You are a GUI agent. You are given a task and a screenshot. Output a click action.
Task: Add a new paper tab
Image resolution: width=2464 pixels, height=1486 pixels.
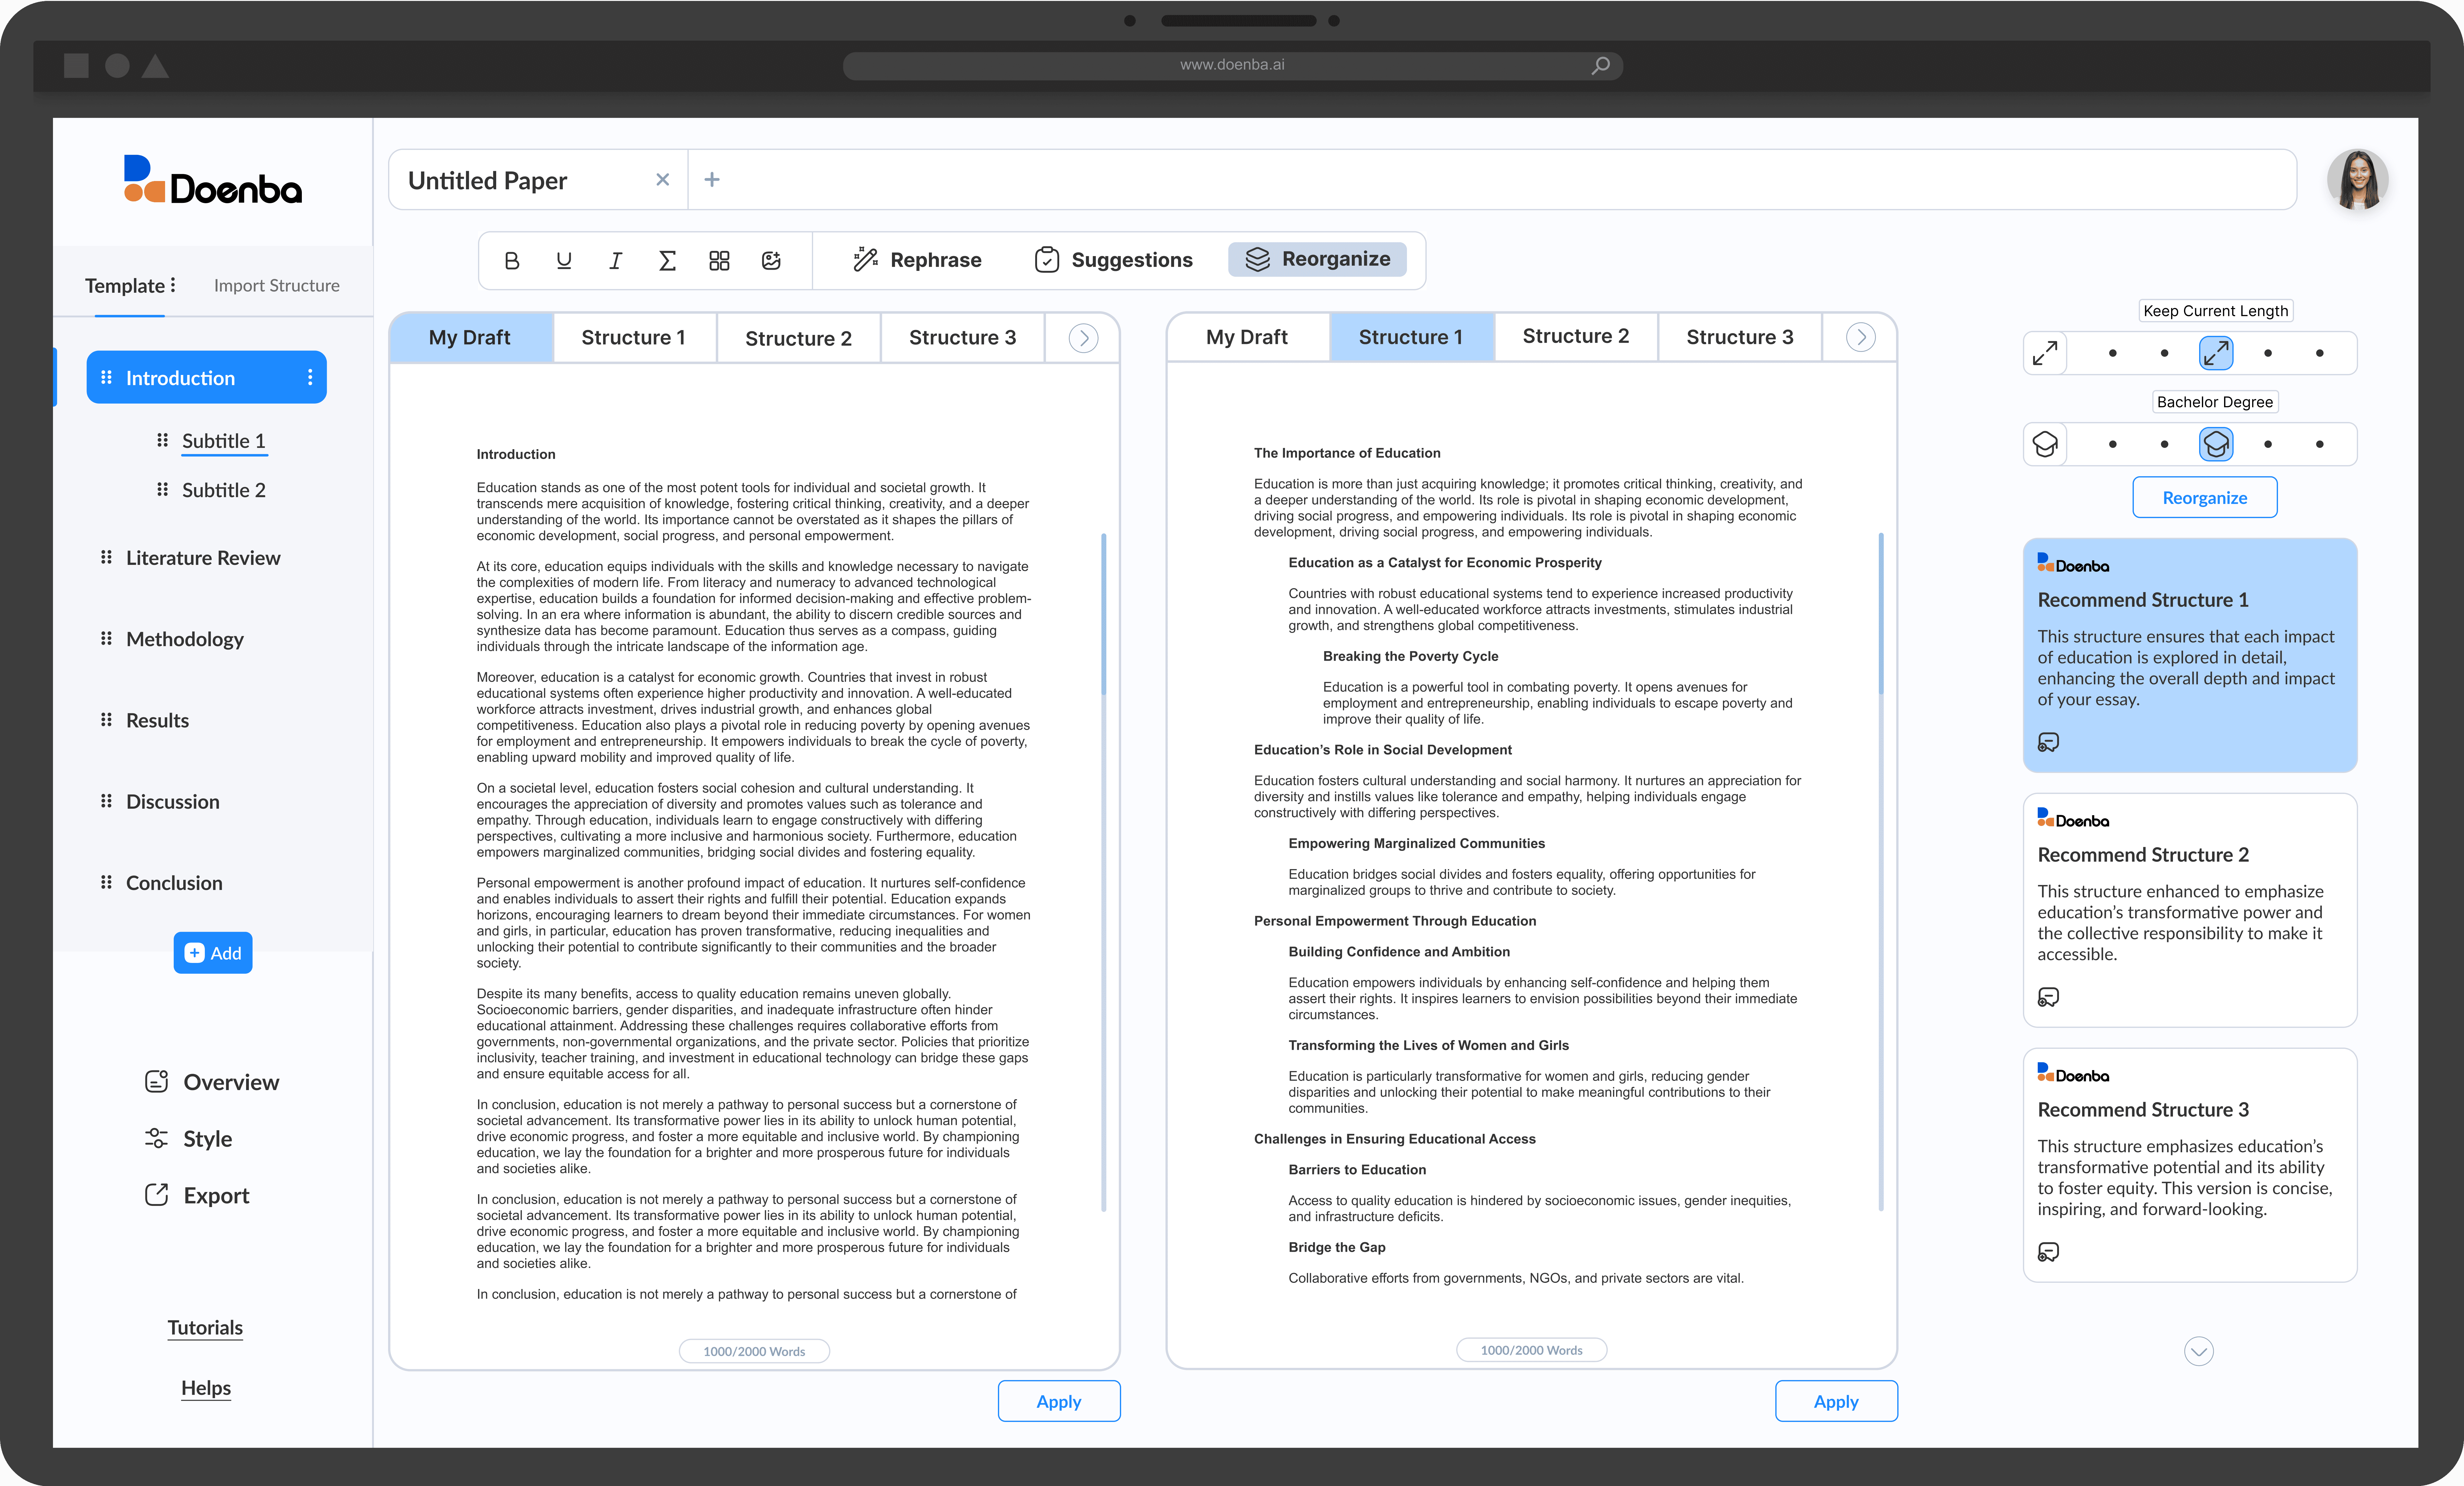pyautogui.click(x=712, y=180)
